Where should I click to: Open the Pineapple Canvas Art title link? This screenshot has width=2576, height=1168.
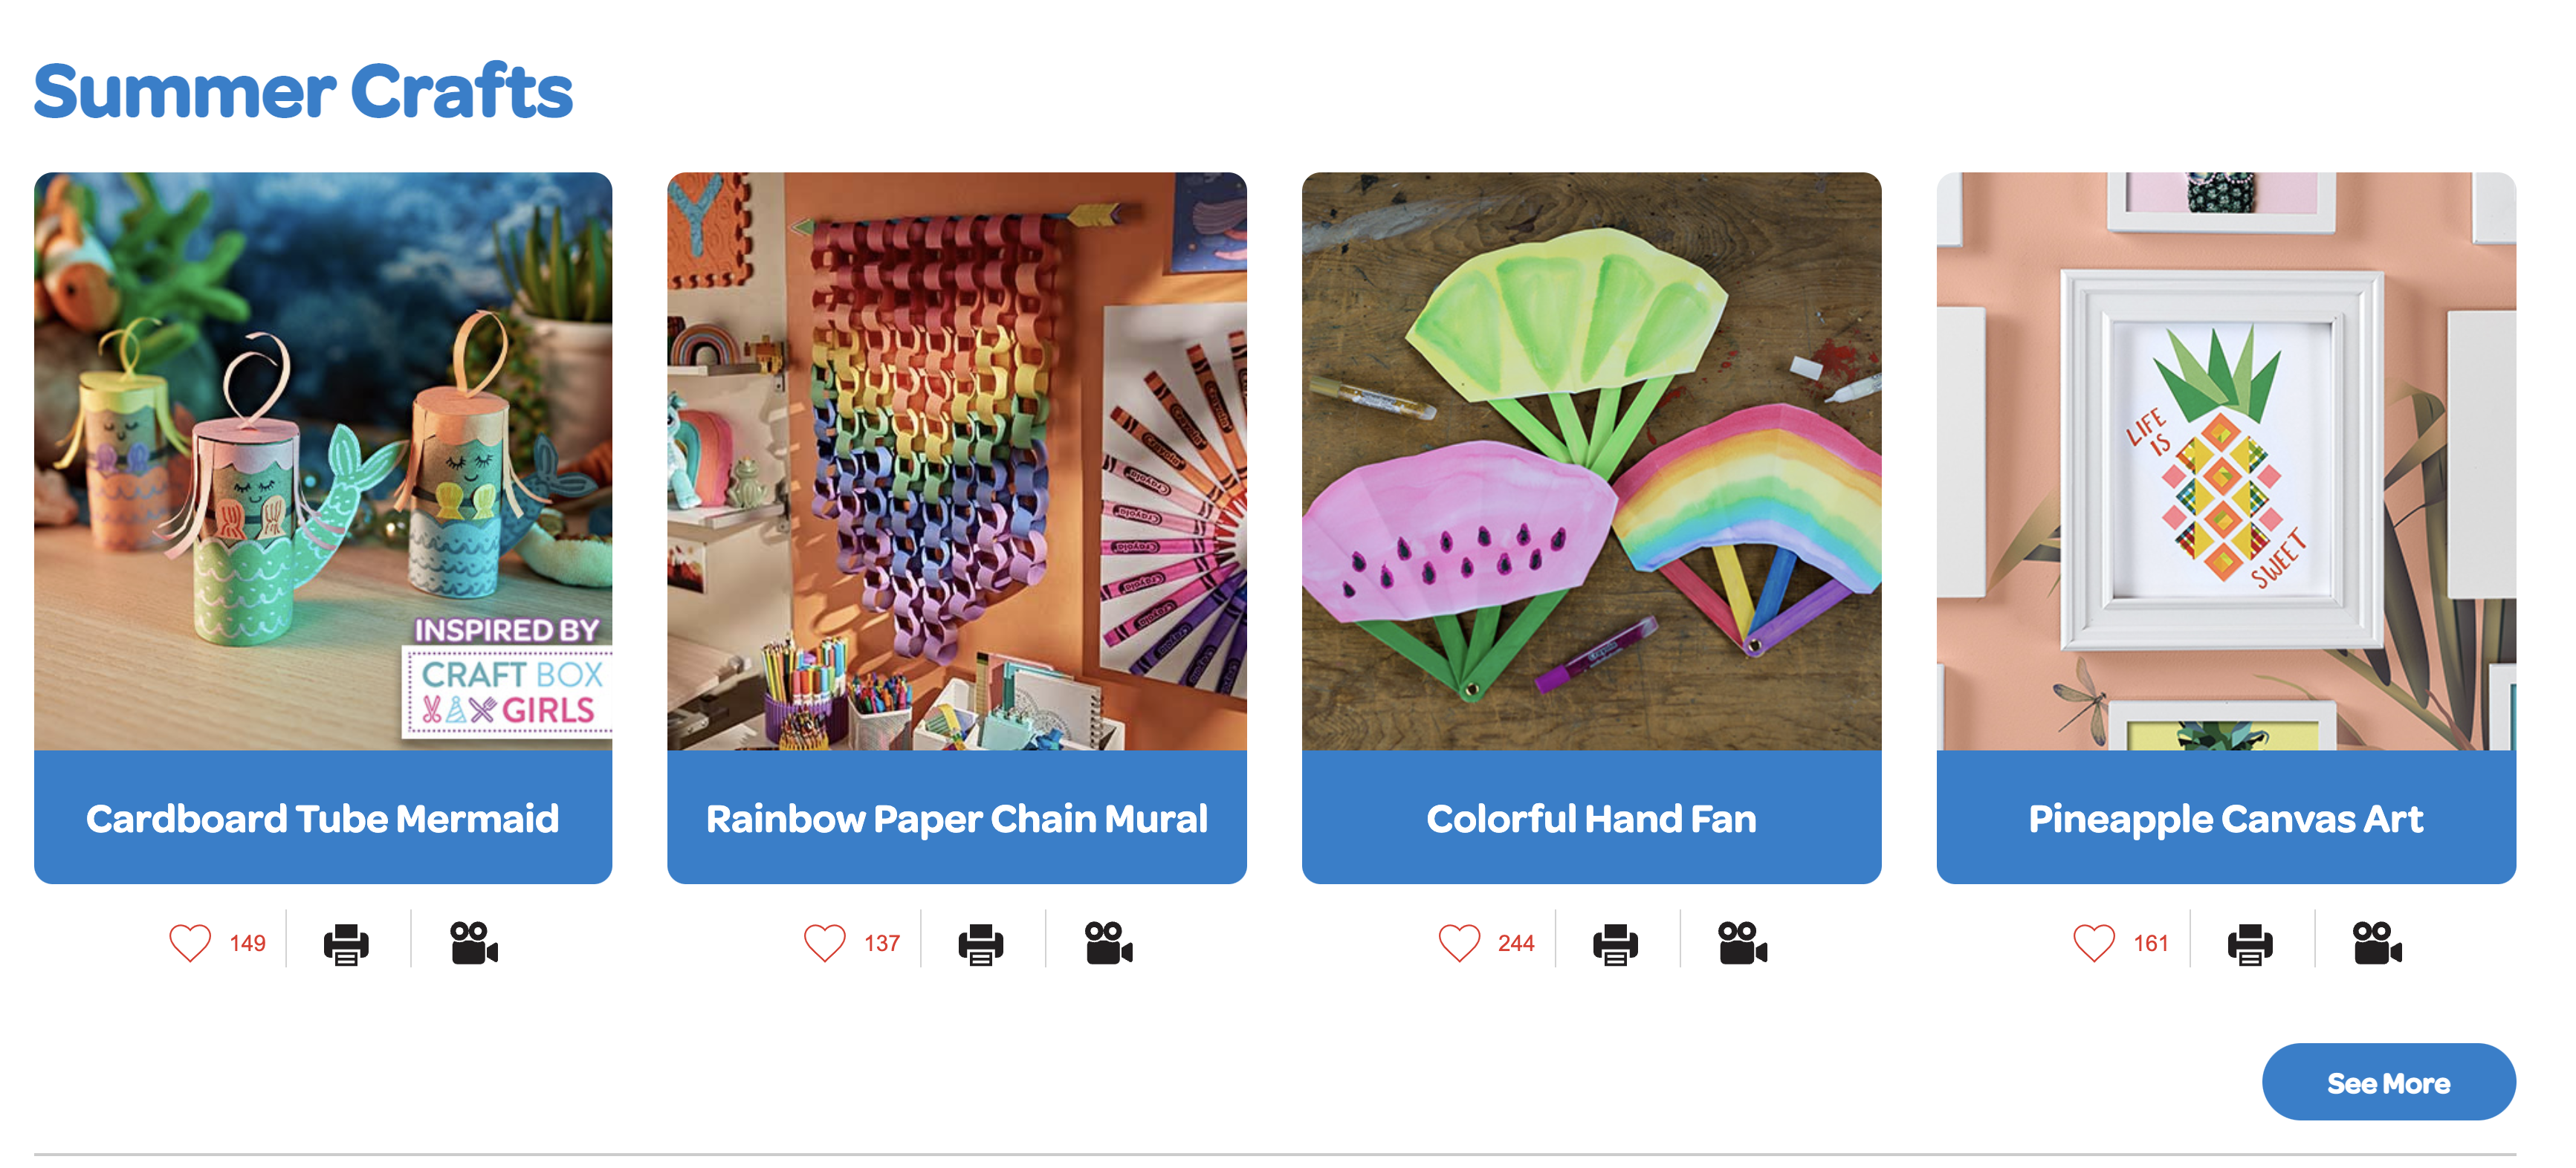(x=2226, y=818)
